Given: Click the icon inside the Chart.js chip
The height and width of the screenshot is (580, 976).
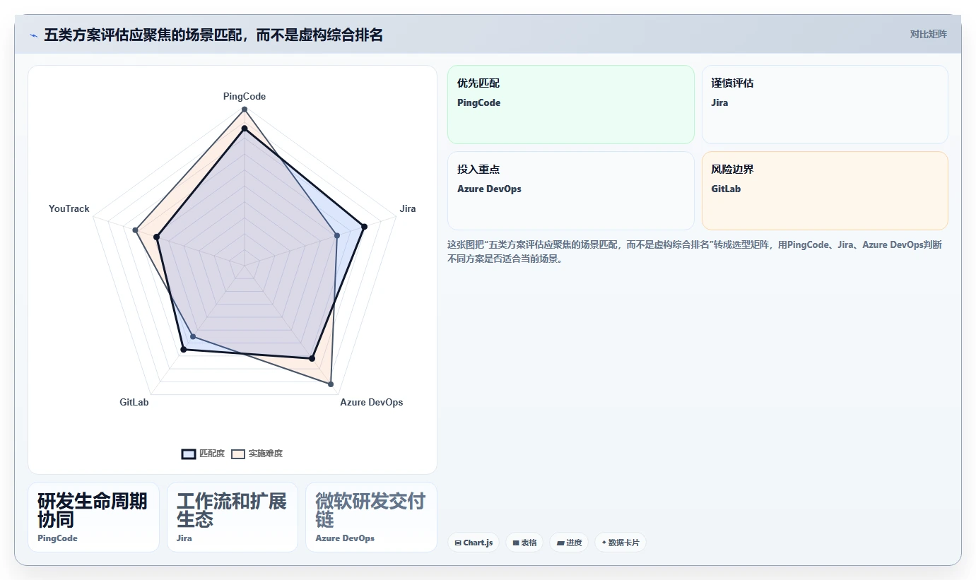Looking at the screenshot, I should click(x=458, y=543).
